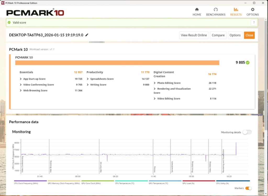Toggle the Monitoring details switch
Image resolution: width=268 pixels, height=196 pixels.
point(247,132)
